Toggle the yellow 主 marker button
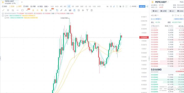The width and height of the screenshot is (184, 93). pyautogui.click(x=33, y=10)
